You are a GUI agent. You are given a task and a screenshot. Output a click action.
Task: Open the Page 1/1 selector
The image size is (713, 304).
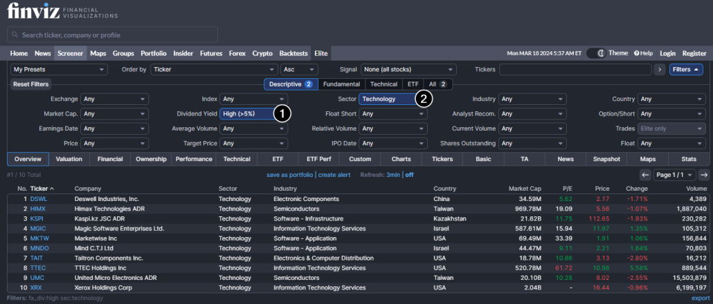point(674,175)
